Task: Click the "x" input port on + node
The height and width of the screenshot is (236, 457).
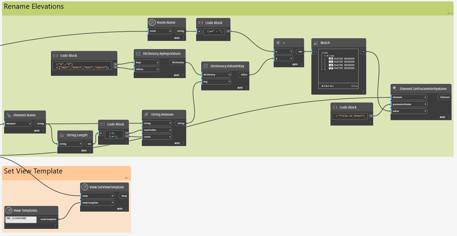Action: pyautogui.click(x=284, y=51)
